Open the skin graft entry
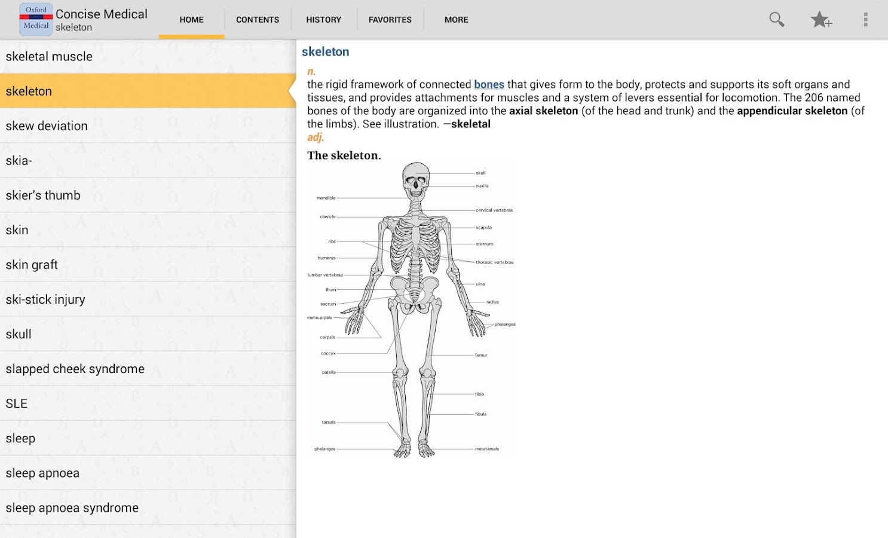The height and width of the screenshot is (538, 888). coord(32,265)
